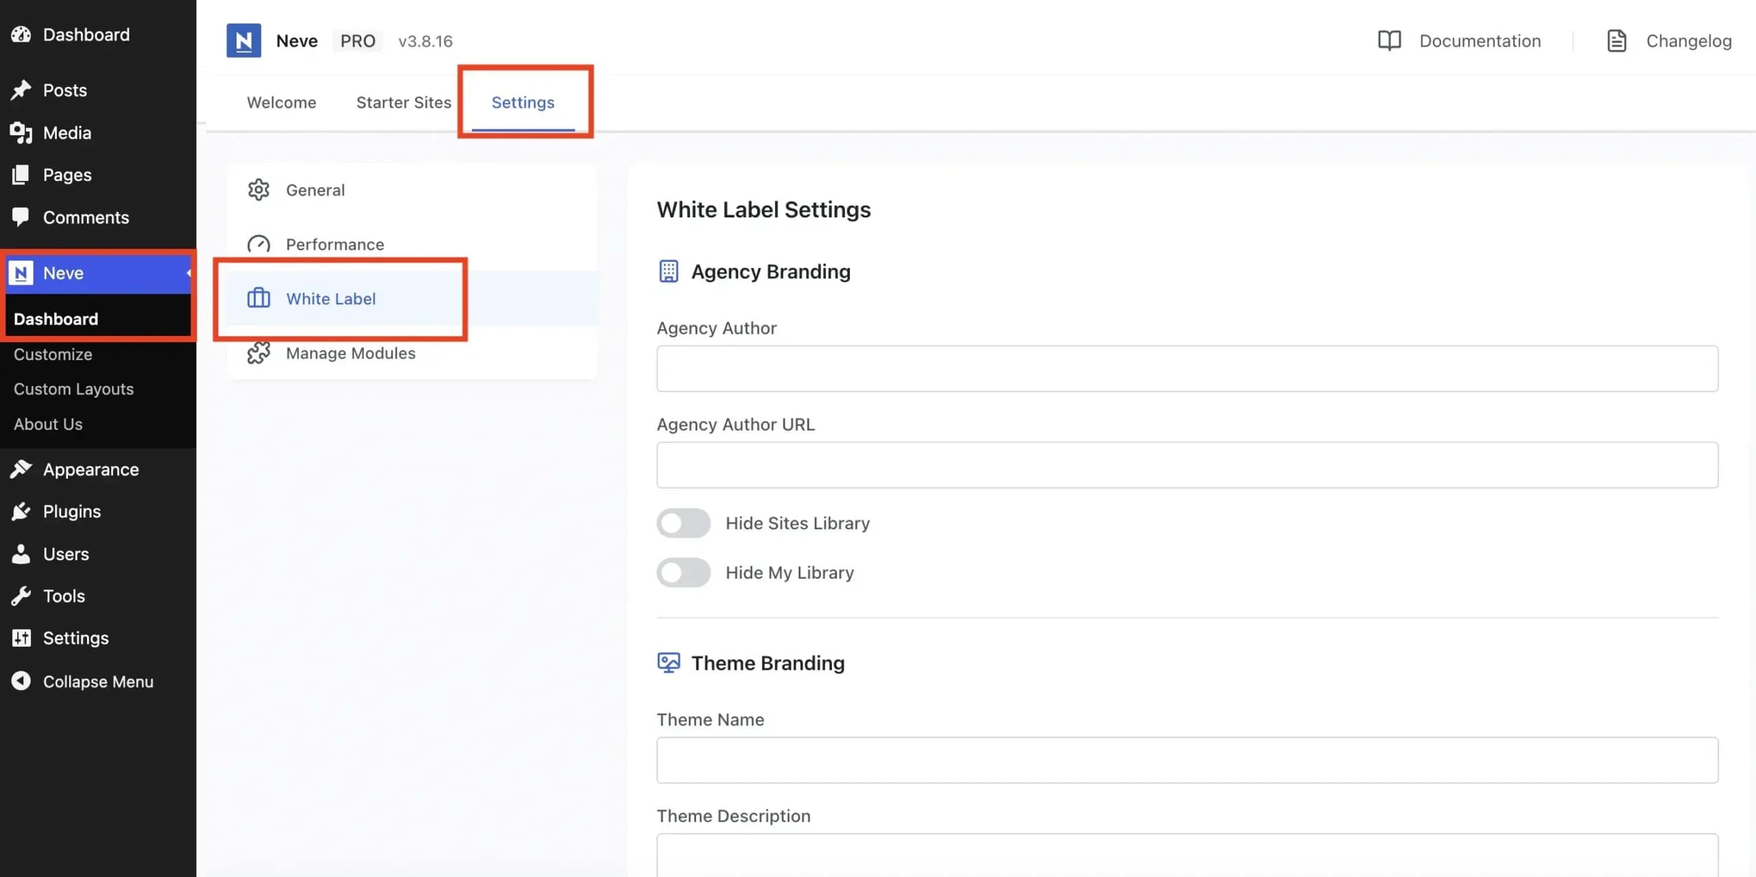The height and width of the screenshot is (877, 1756).
Task: Focus the Agency Author URL field
Action: click(1187, 465)
